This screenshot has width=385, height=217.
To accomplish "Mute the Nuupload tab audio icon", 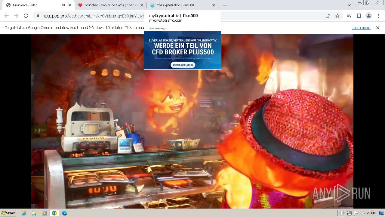I will [x=63, y=5].
